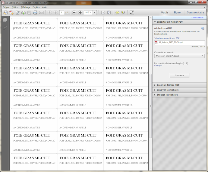Expand the Envoyer les fichiers section
The width and height of the screenshot is (208, 172).
(x=179, y=90)
